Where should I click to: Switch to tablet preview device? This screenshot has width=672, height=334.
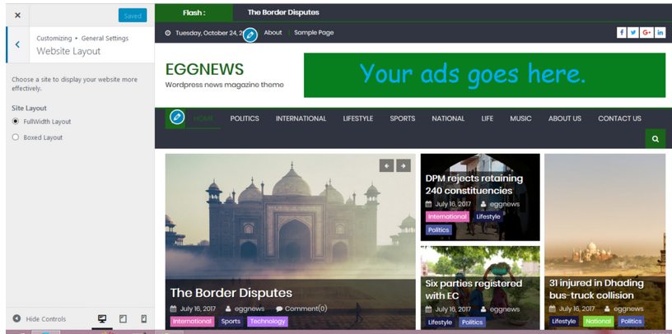click(x=123, y=319)
